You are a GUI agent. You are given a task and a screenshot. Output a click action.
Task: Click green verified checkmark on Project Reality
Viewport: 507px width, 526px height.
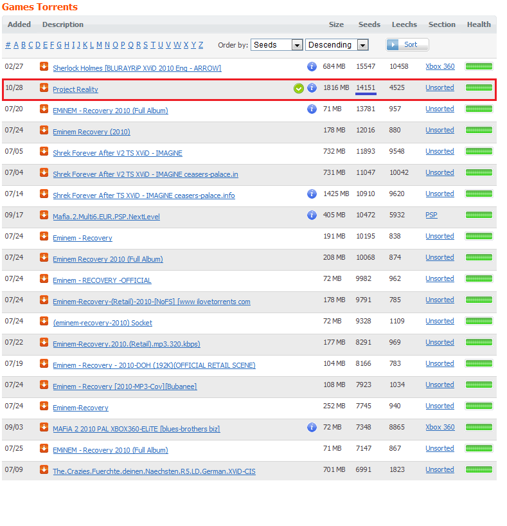point(299,88)
